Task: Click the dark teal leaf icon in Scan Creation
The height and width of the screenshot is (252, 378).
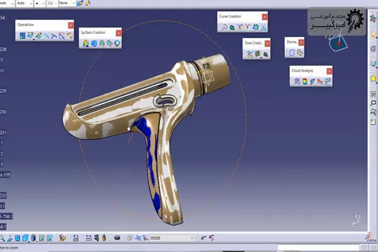Action: tap(266, 54)
